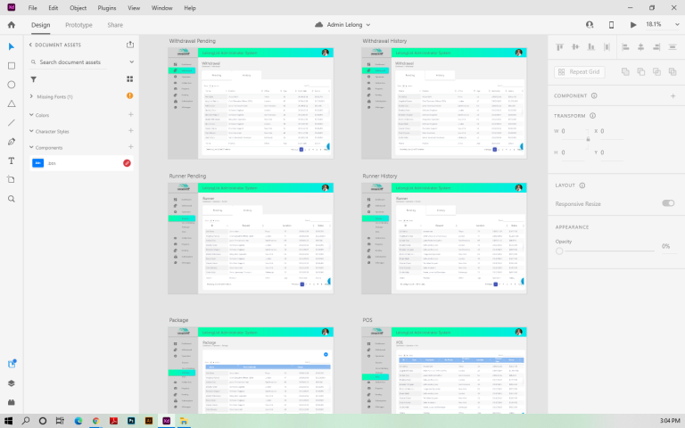The width and height of the screenshot is (685, 428).
Task: Click the Repeat Grid button
Action: click(579, 71)
